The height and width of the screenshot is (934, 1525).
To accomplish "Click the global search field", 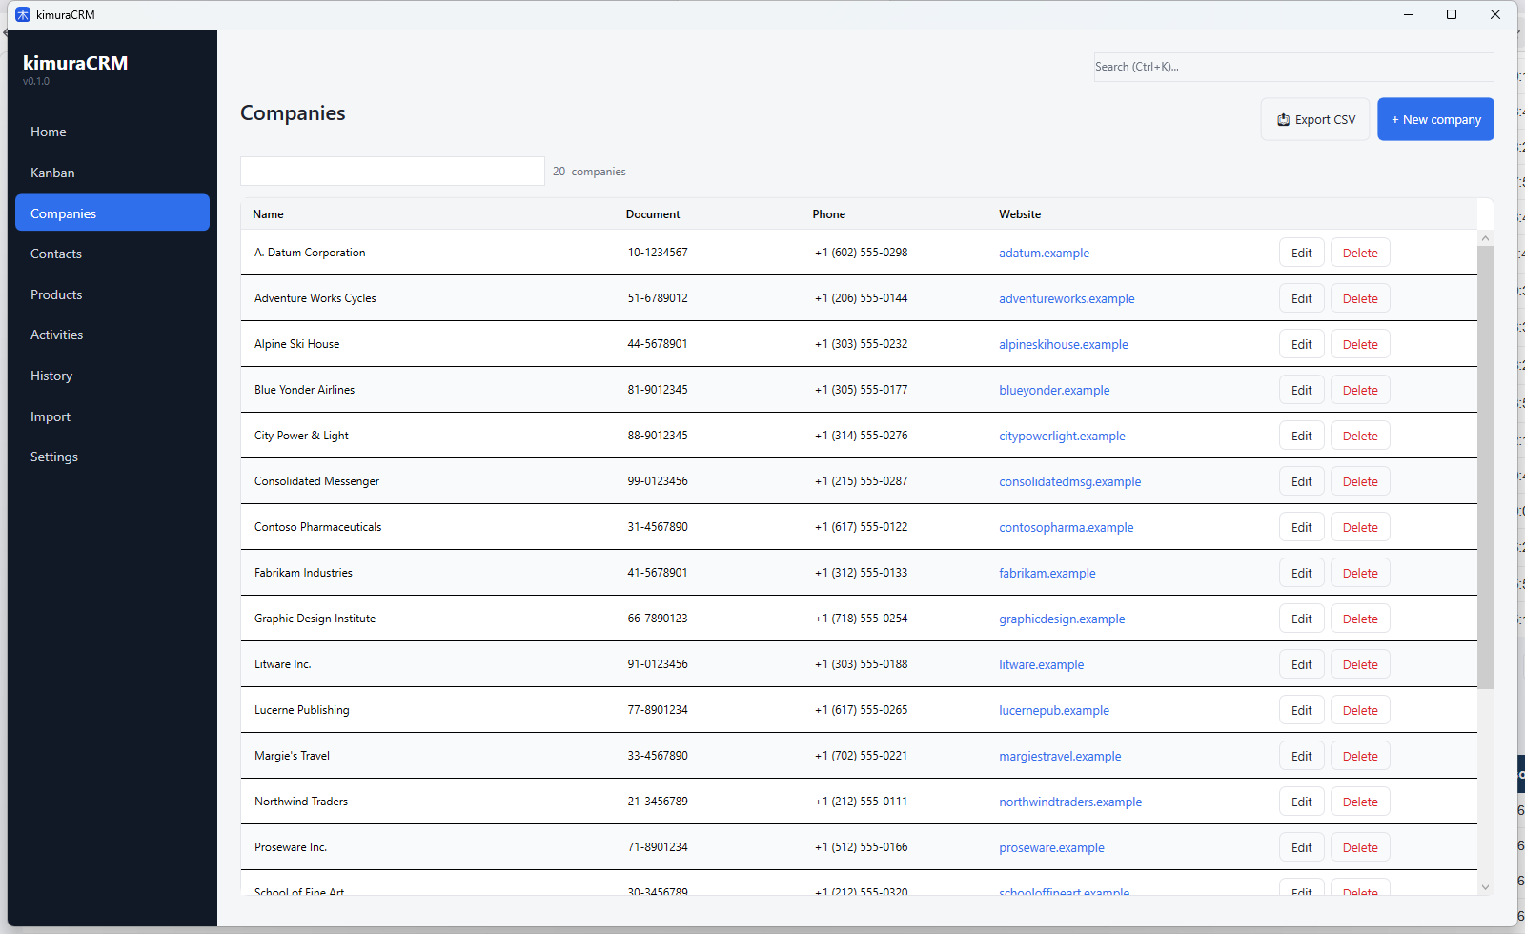I will 1292,67.
